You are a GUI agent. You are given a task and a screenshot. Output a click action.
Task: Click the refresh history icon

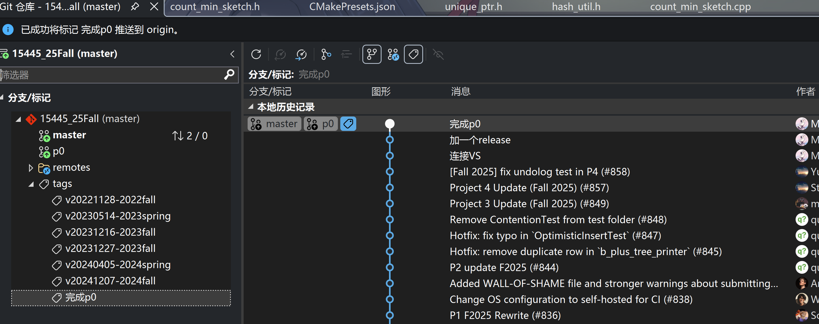pos(256,54)
